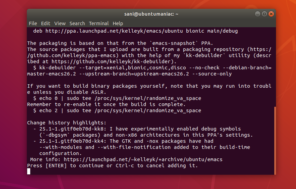This screenshot has width=296, height=189.
Task: Close the terminal window
Action: tap(271, 14)
